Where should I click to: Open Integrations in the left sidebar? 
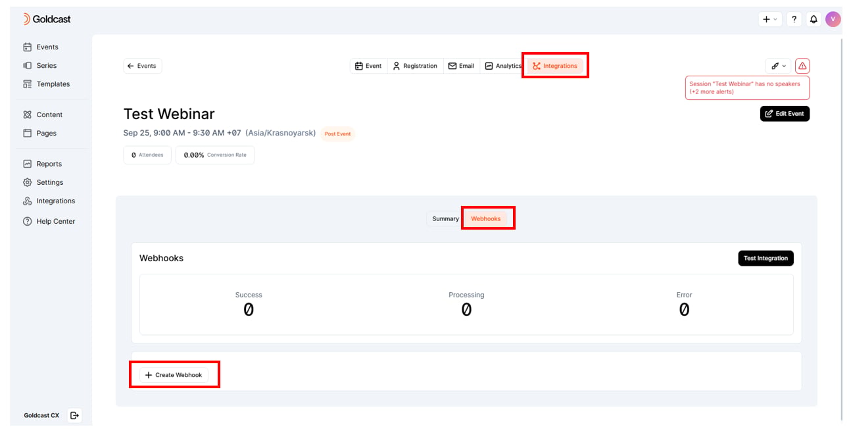pos(49,201)
